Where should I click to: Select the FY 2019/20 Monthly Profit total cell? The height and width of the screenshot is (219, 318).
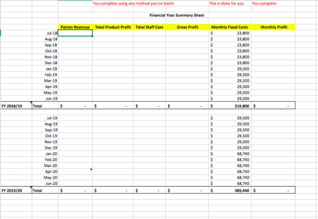[x=273, y=191]
